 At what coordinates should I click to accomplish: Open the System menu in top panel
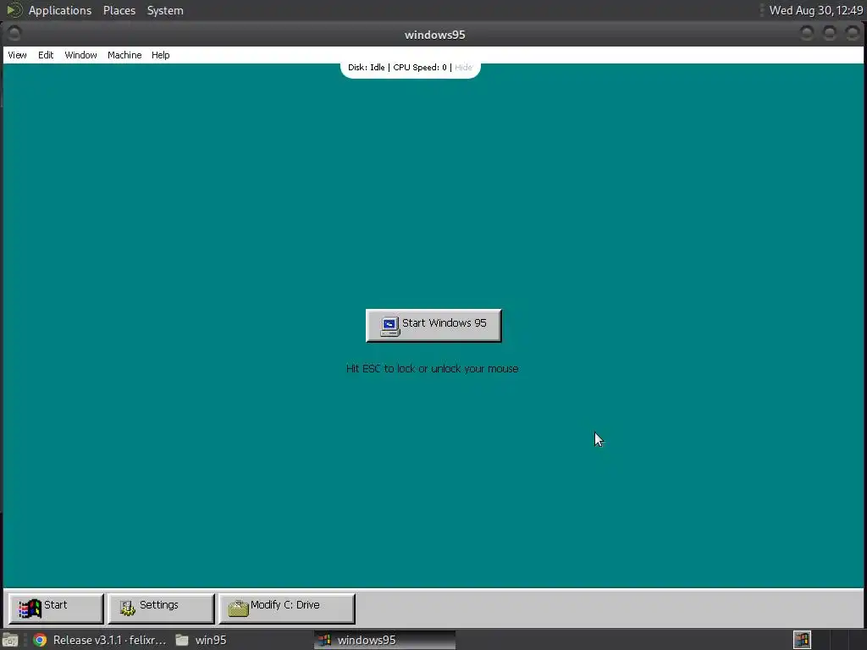click(x=165, y=10)
